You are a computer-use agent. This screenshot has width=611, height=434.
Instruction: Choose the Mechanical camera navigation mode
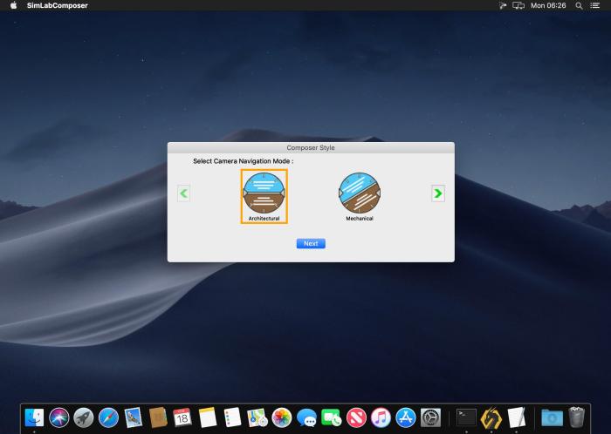coord(359,194)
